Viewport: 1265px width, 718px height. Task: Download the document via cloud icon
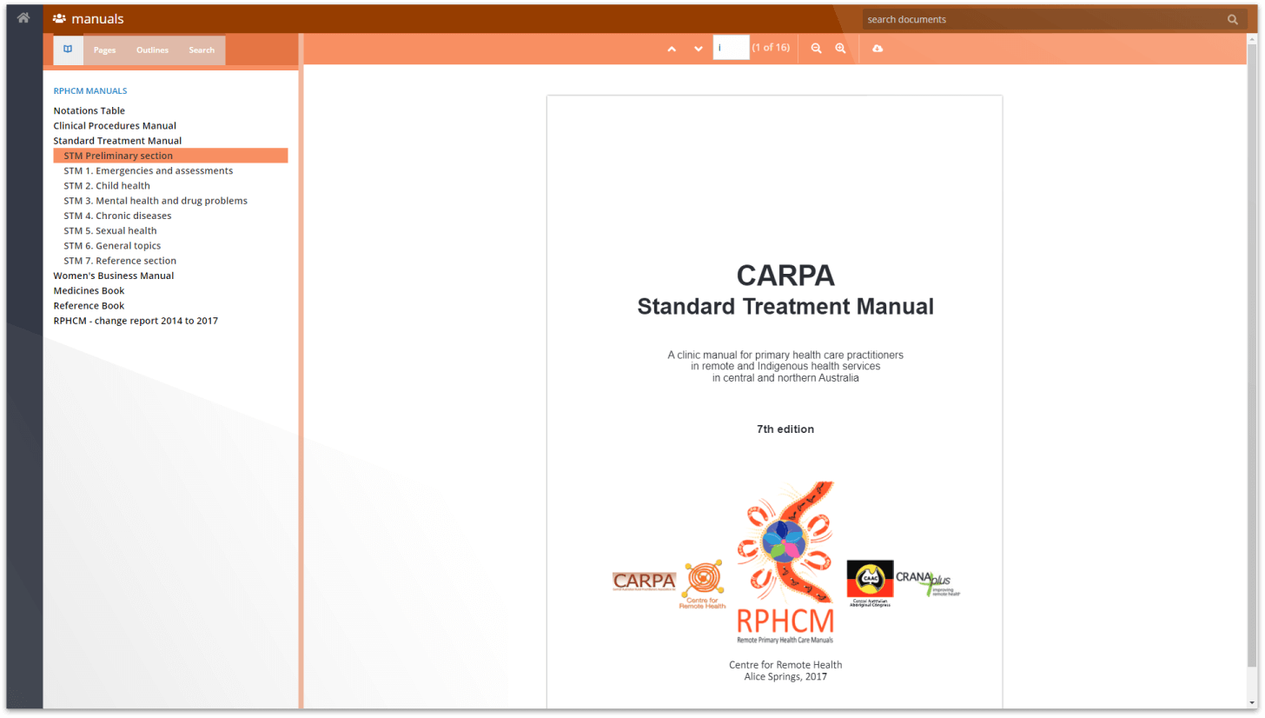878,49
